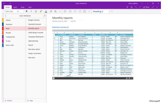Select the Mom's Visit section
163x106 pixels.
click(x=15, y=45)
